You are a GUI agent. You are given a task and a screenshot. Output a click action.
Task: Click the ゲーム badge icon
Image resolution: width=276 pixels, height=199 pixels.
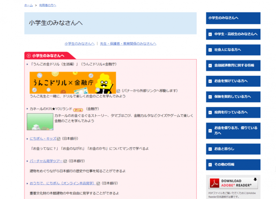(x=78, y=109)
